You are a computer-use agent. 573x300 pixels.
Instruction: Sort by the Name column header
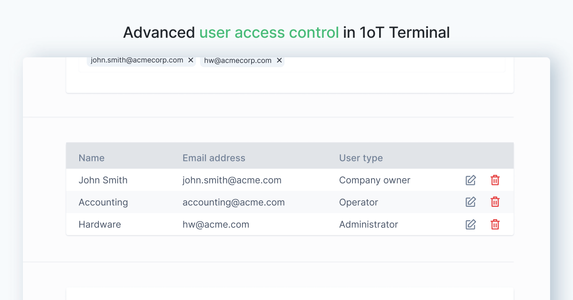point(91,158)
